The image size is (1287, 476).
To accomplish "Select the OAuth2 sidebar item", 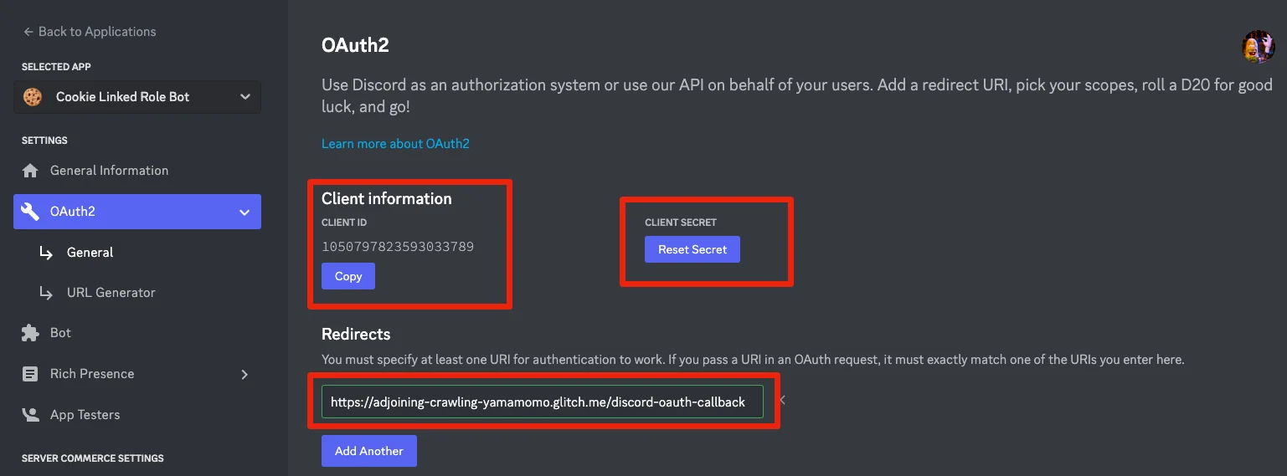I will coord(137,212).
